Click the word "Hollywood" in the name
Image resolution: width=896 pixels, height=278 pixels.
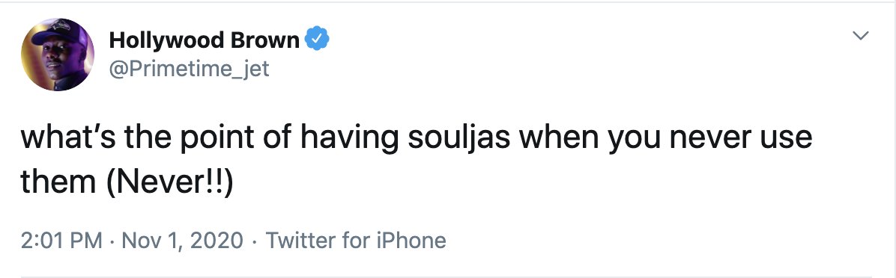166,40
